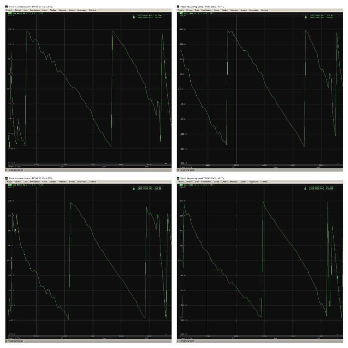Select marker 1 readout in top-left window
Image resolution: width=348 pixels, height=348 pixels.
pyautogui.click(x=148, y=16)
